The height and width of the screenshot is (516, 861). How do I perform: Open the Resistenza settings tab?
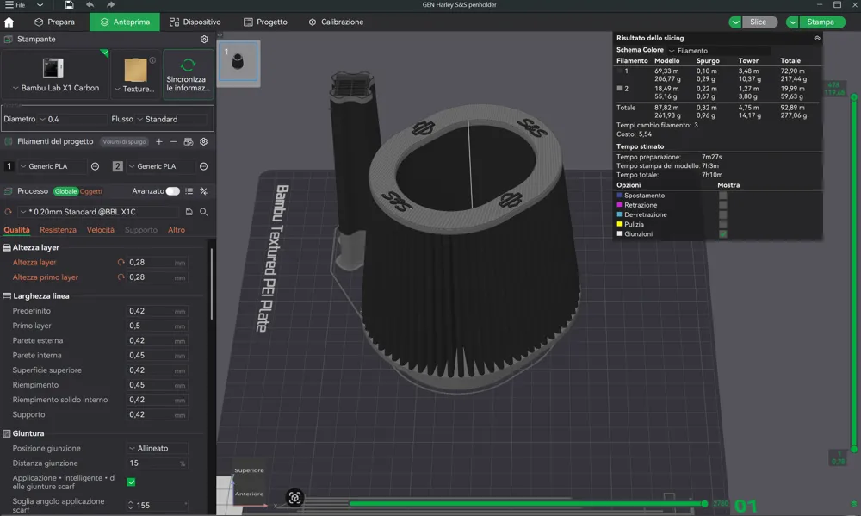coord(58,230)
